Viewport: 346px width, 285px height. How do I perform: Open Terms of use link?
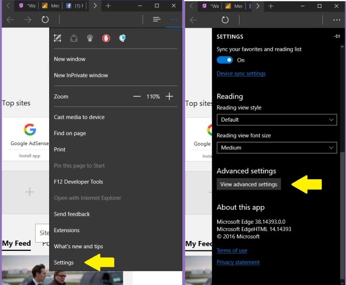[x=232, y=250]
